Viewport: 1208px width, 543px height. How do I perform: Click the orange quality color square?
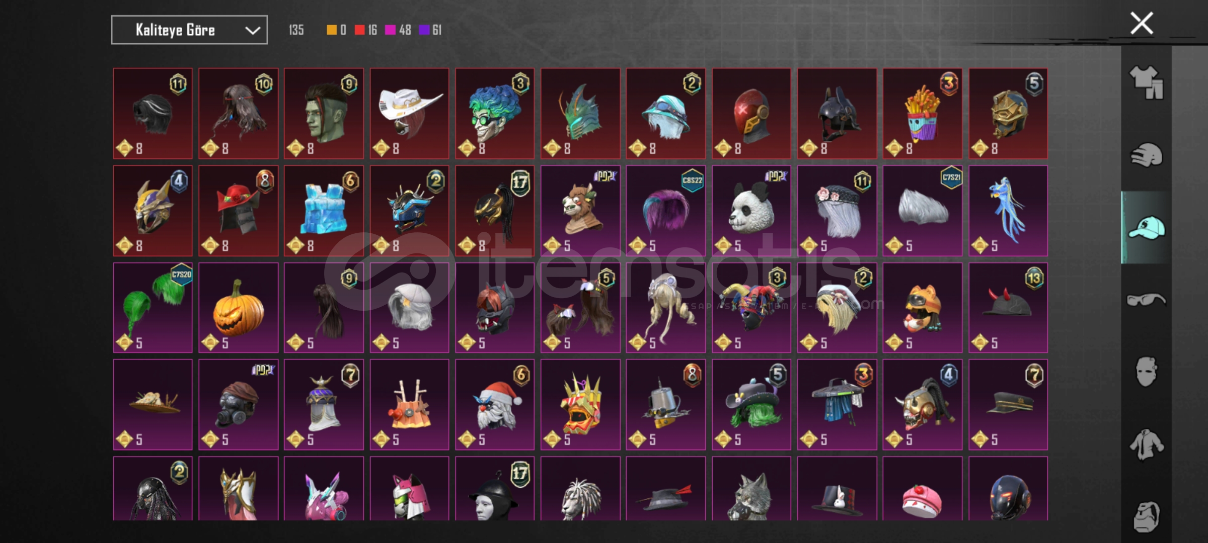[x=331, y=30]
